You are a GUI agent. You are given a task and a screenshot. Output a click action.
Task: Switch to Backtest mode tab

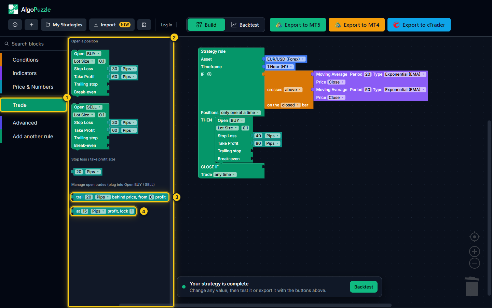[x=245, y=25]
